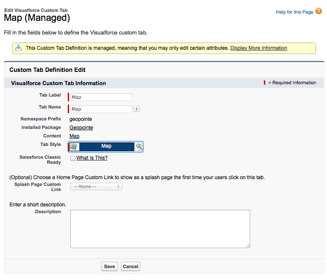
Task: Focus the Tab Label input field
Action: click(x=101, y=97)
